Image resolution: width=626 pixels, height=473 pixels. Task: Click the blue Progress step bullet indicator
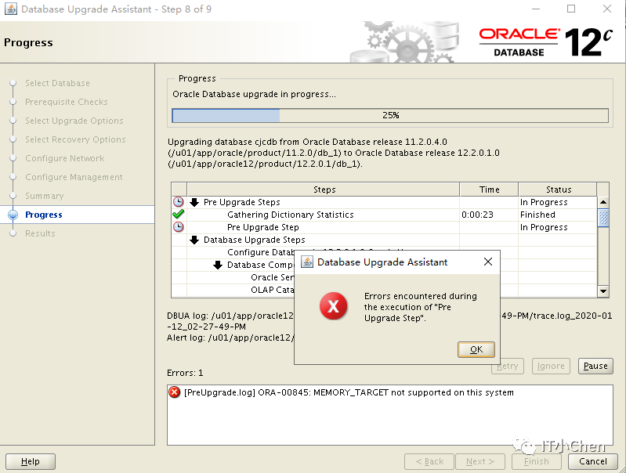click(13, 215)
